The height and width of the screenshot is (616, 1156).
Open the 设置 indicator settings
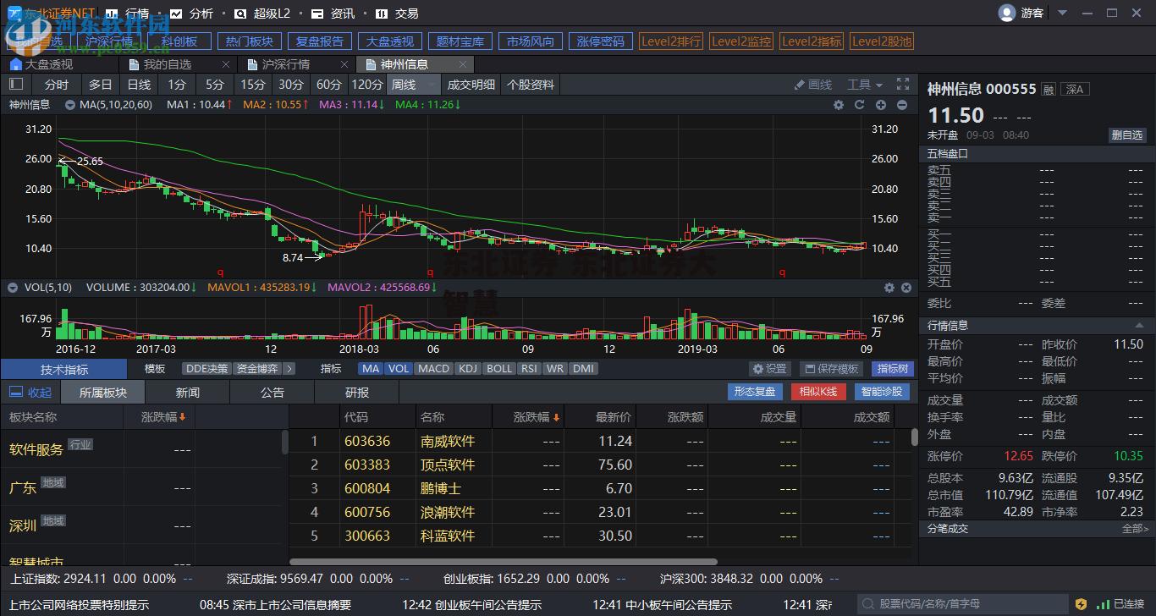tap(770, 369)
